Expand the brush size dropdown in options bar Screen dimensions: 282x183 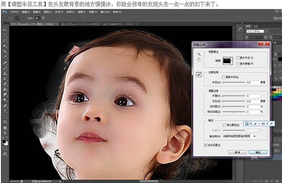[44, 19]
